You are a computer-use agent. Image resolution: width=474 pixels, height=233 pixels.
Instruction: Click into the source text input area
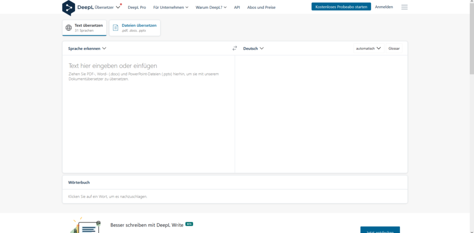tap(149, 114)
